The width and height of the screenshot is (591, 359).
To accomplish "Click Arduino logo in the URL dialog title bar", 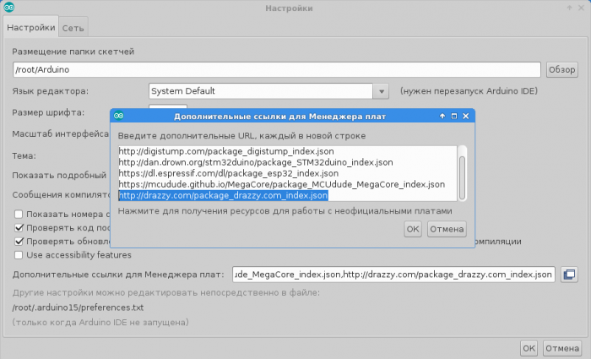I will tap(120, 116).
